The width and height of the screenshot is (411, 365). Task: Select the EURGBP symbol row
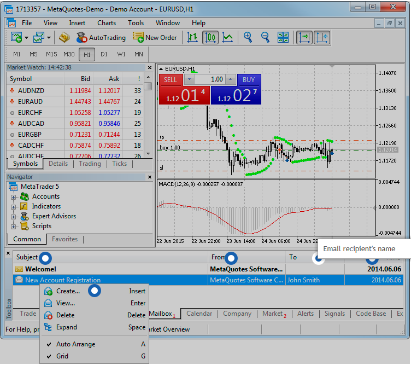click(75, 135)
